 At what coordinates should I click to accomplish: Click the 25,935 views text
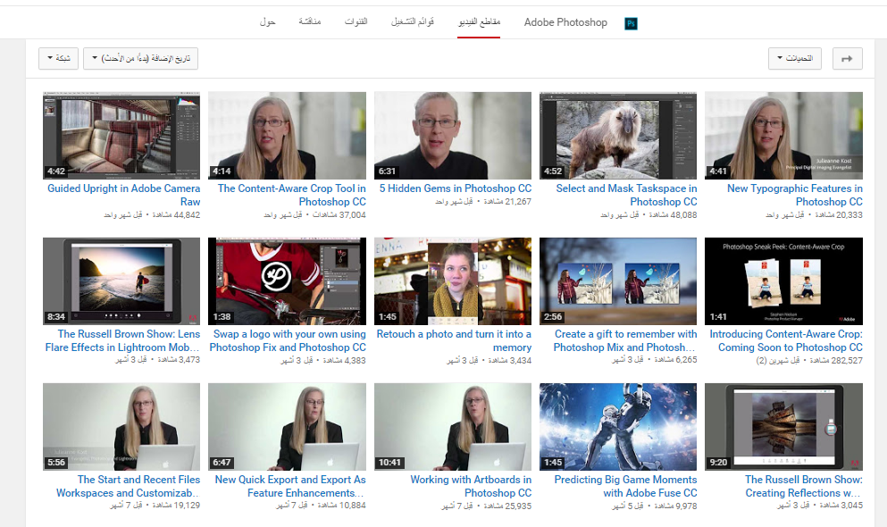pyautogui.click(x=507, y=506)
